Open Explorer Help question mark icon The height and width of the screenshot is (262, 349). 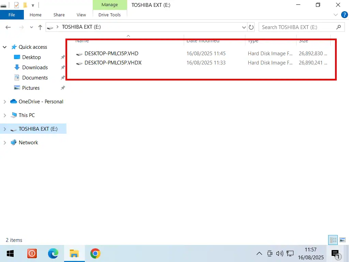pos(344,15)
